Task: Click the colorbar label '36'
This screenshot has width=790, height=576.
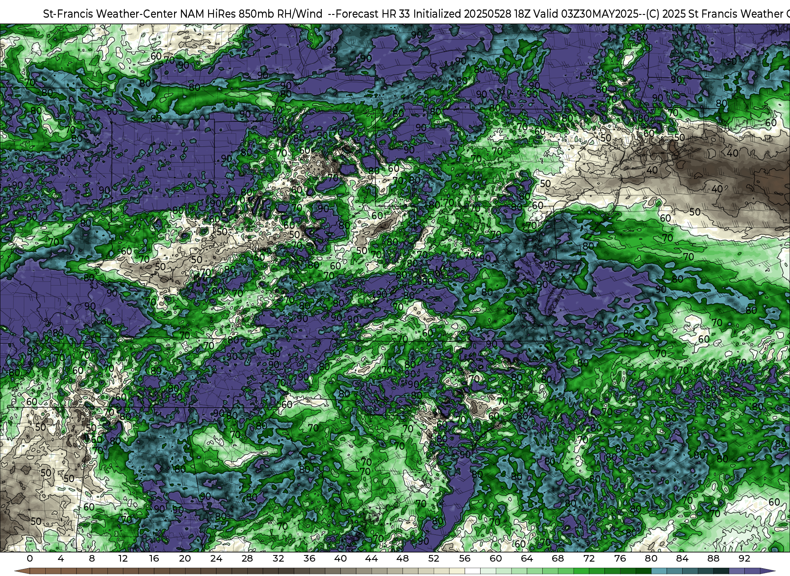Action: click(309, 558)
